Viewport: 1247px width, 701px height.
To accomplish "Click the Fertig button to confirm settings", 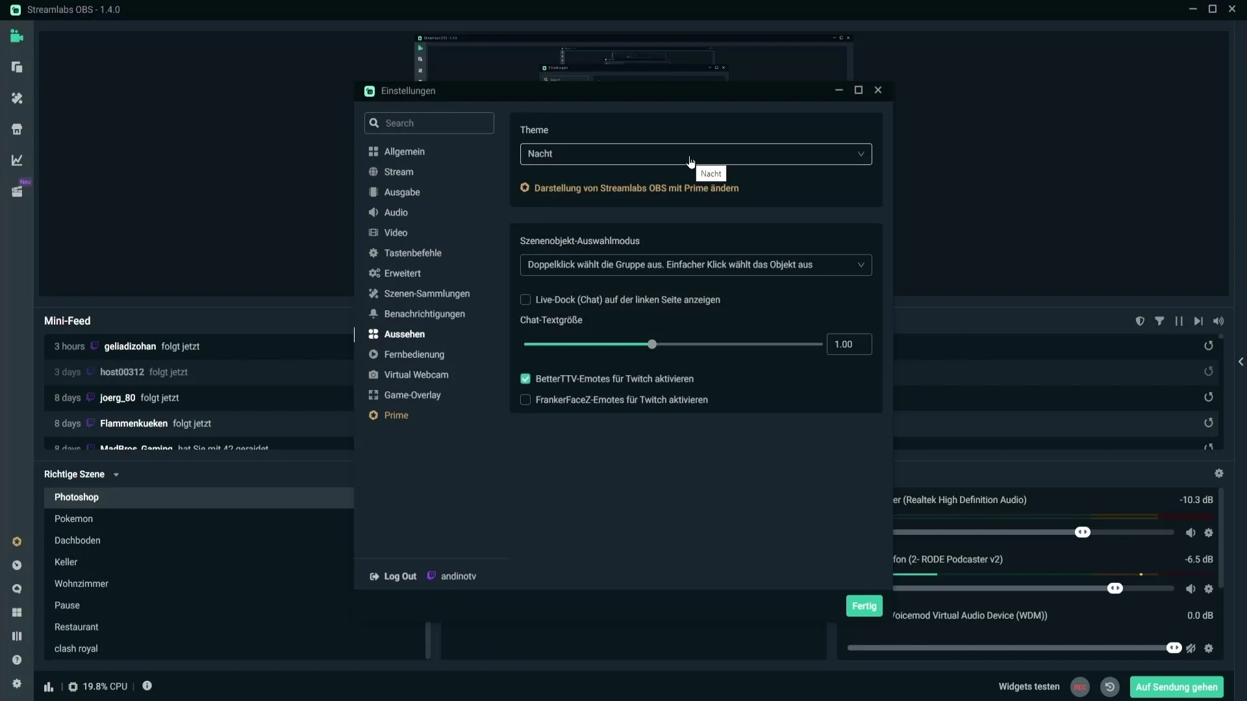I will pyautogui.click(x=864, y=605).
